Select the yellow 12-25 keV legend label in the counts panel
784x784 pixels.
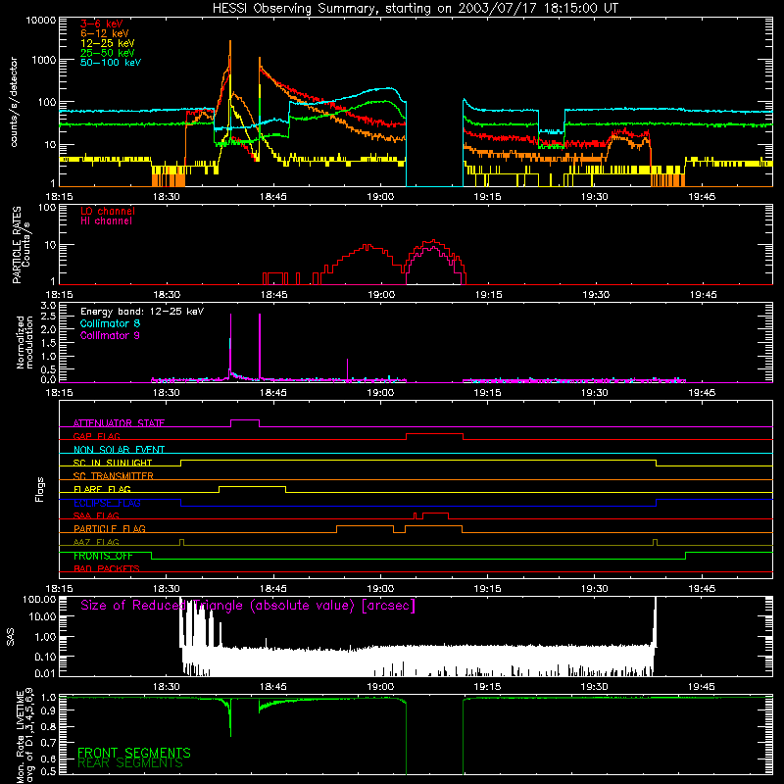108,43
